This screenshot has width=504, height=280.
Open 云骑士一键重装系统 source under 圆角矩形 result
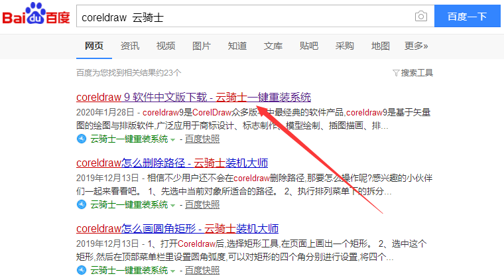click(x=129, y=270)
